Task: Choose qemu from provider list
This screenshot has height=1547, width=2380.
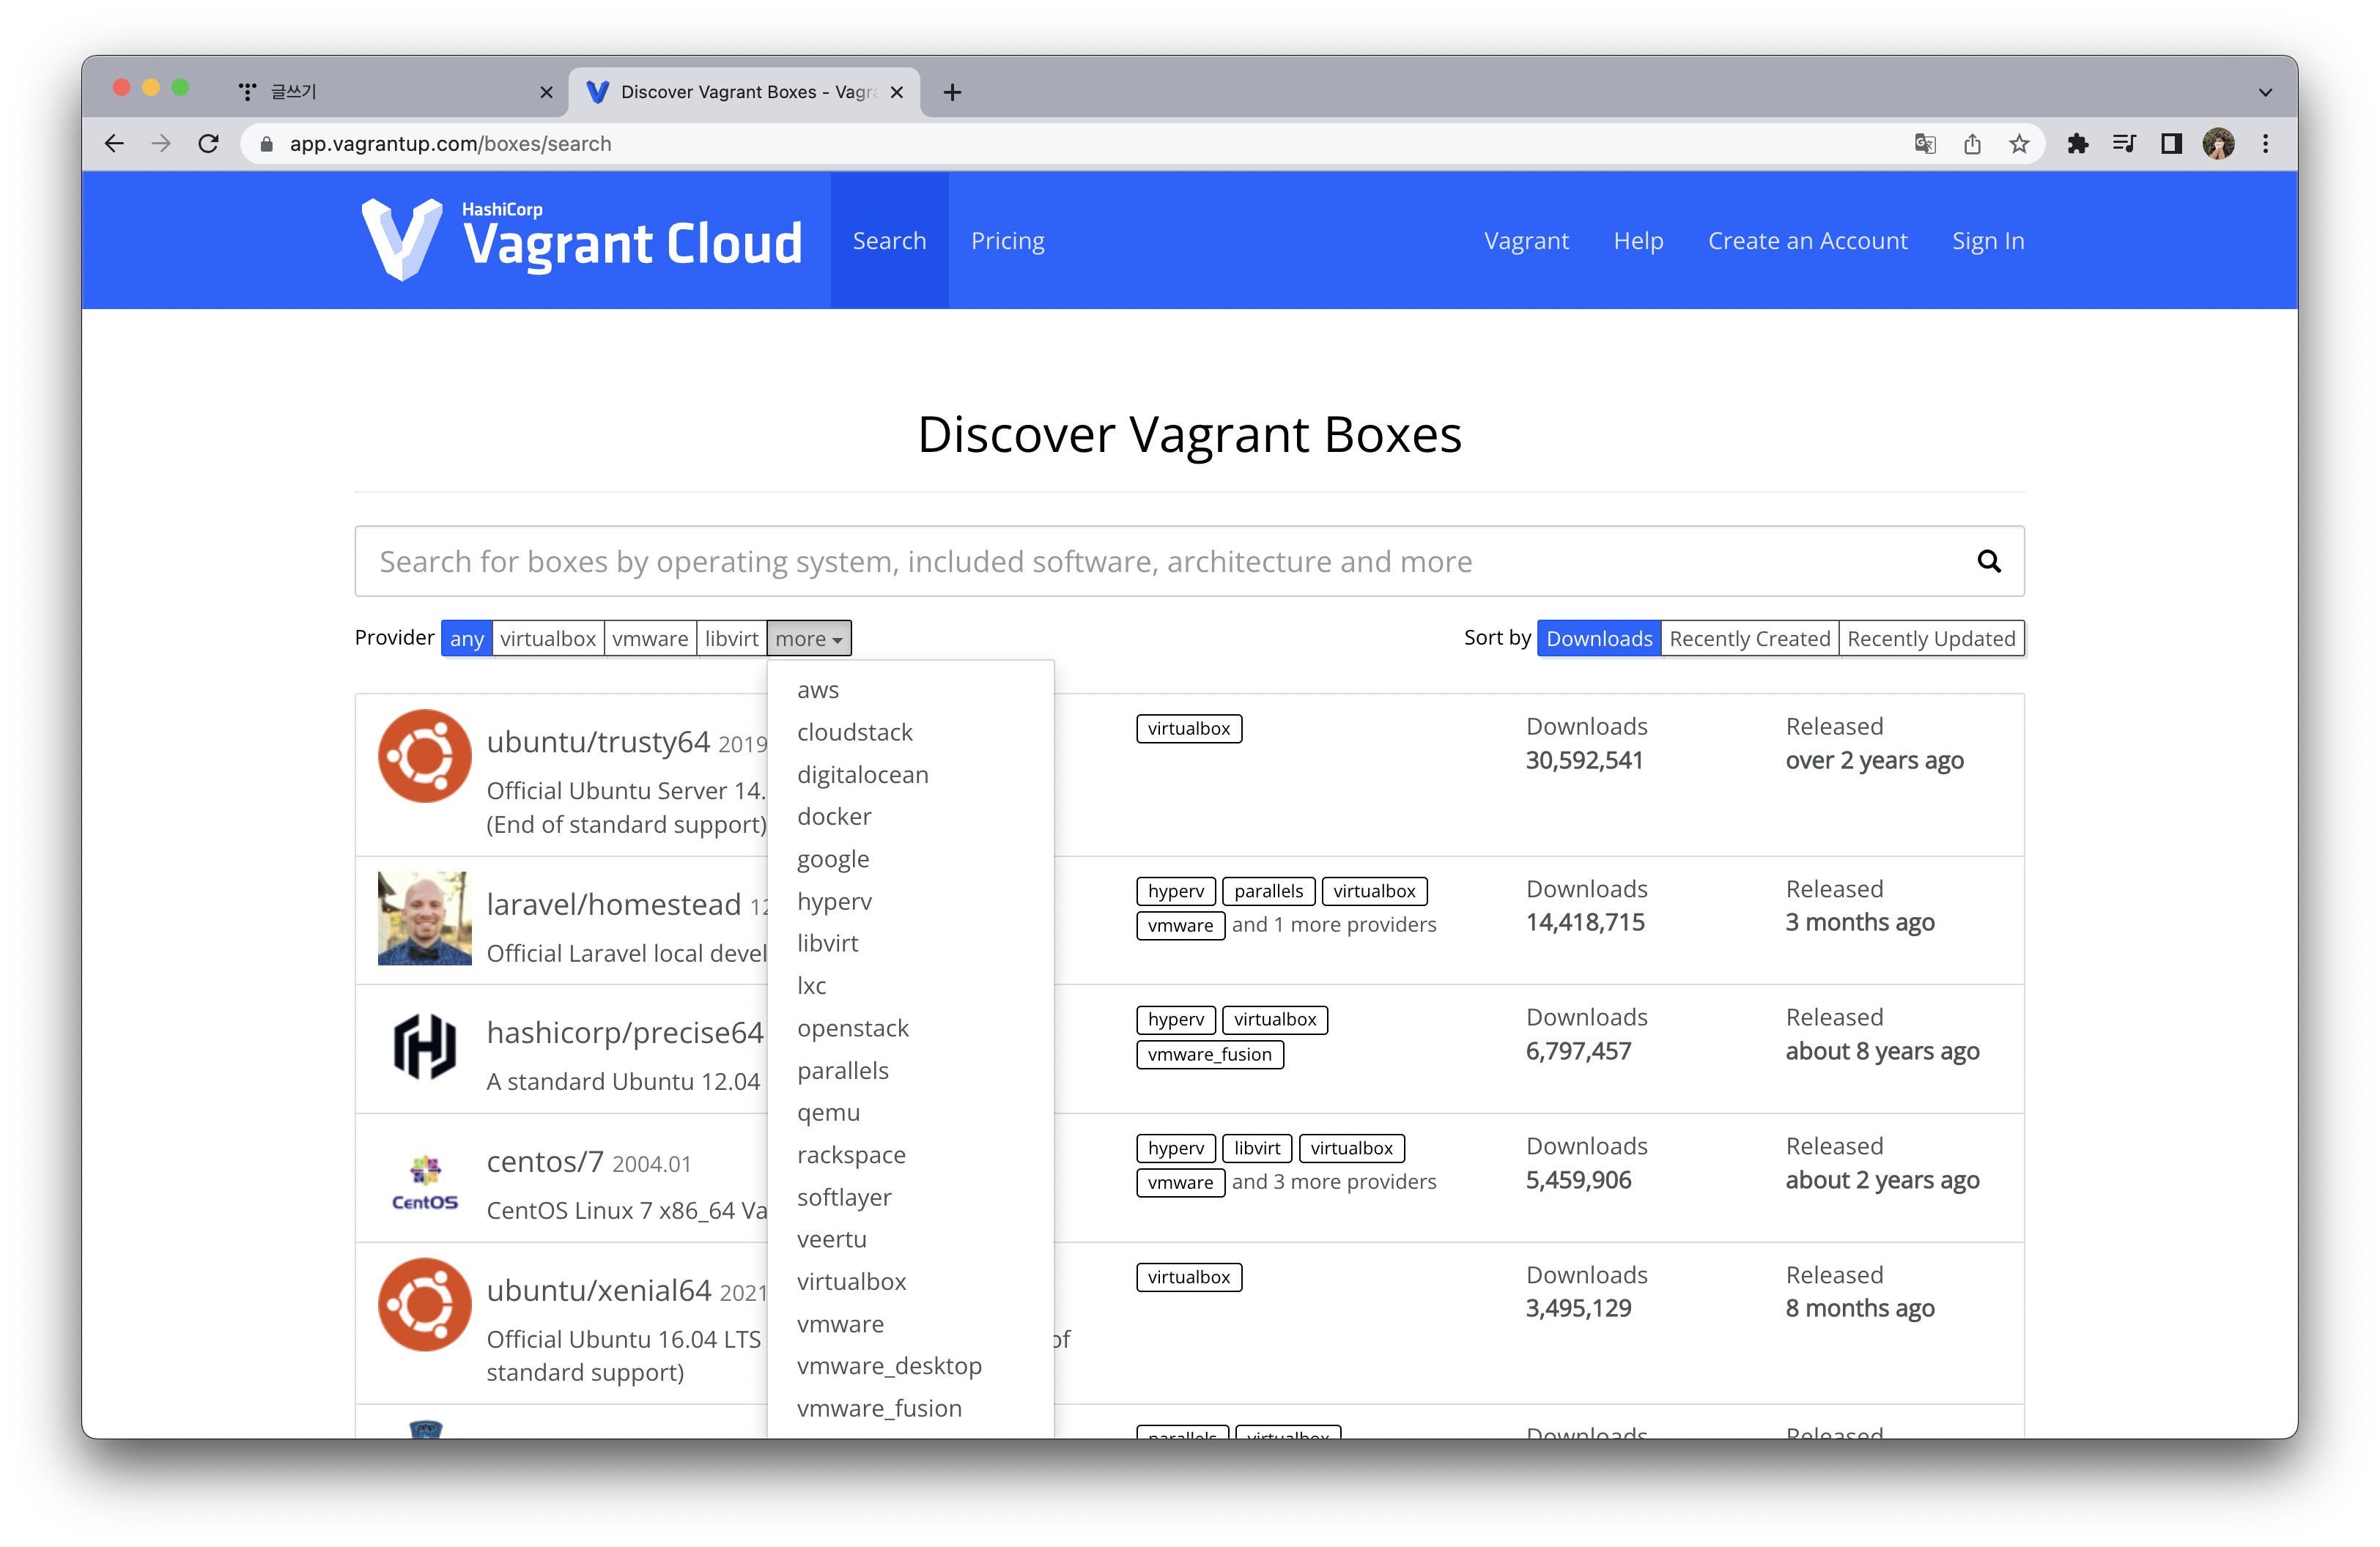Action: click(910, 1113)
